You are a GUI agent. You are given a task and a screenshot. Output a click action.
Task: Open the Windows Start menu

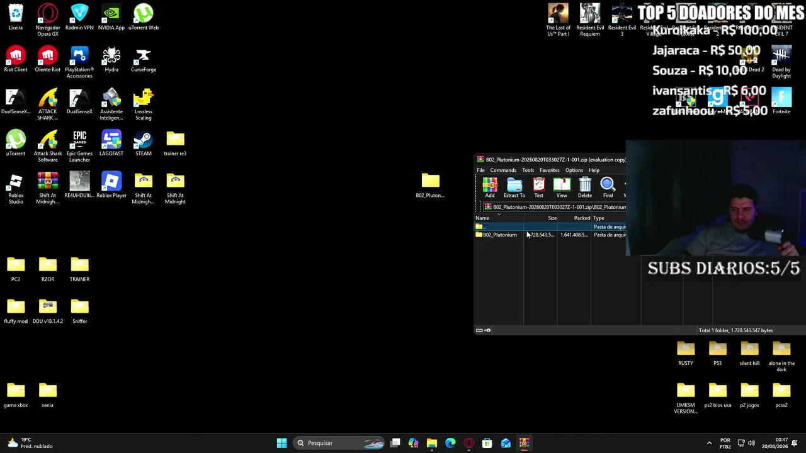[282, 443]
